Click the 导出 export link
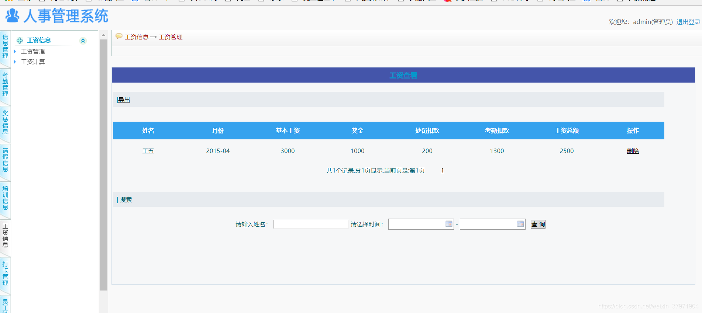The width and height of the screenshot is (702, 313). [x=124, y=100]
